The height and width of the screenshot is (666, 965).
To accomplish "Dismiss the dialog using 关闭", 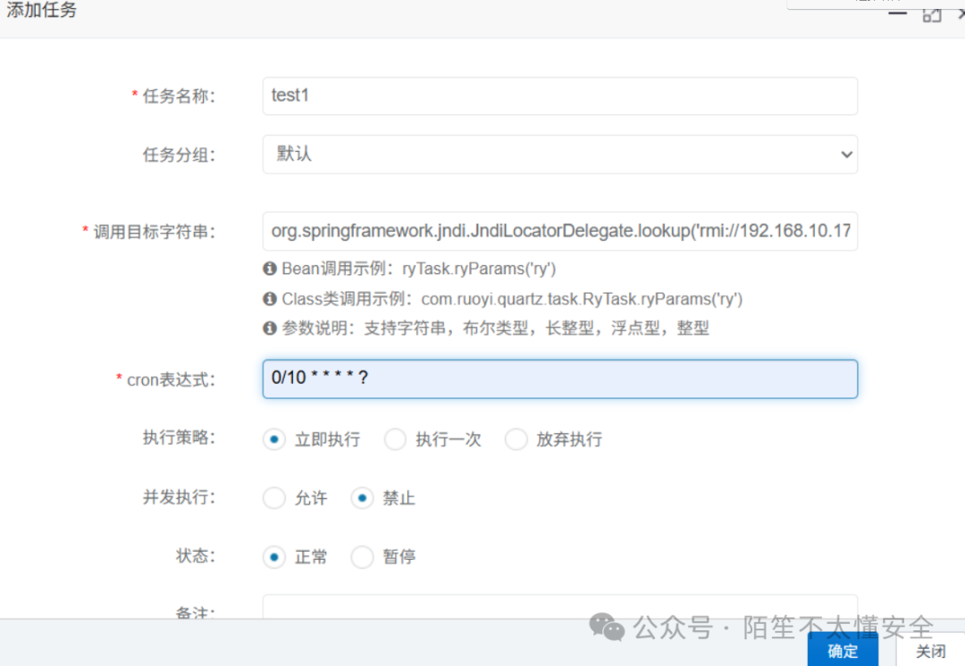I will (x=930, y=652).
